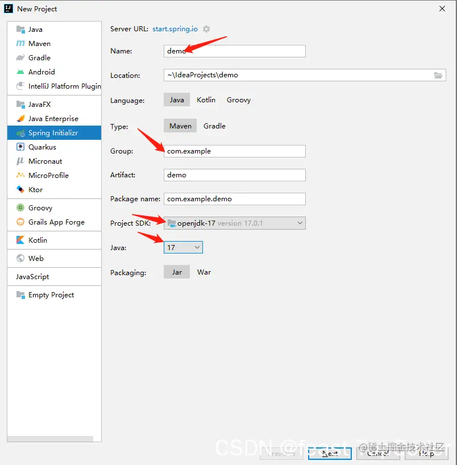Click the Maven 'm' icon in sidebar
This screenshot has height=465, width=457.
coord(20,44)
